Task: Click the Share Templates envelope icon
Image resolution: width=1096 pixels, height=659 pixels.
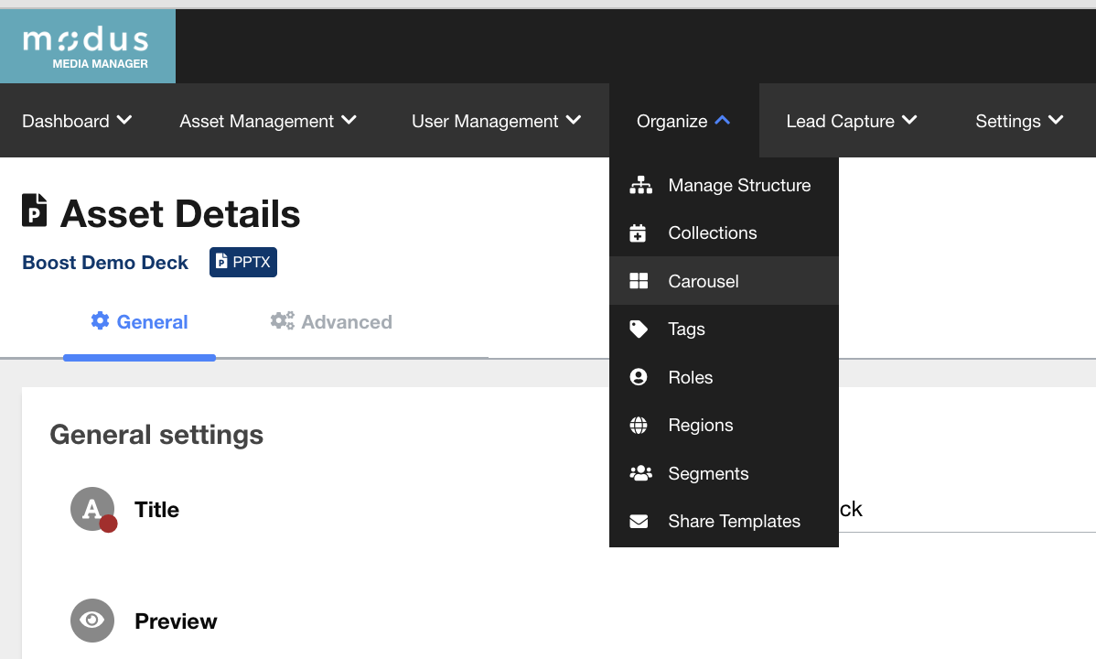Action: (x=639, y=522)
